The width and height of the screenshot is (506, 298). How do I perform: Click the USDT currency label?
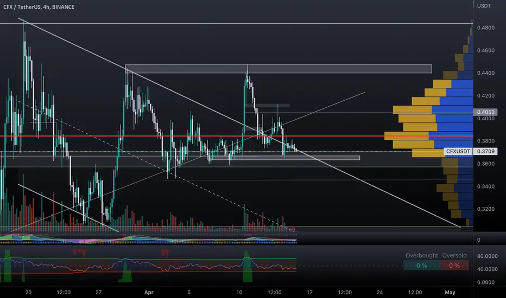coord(484,6)
